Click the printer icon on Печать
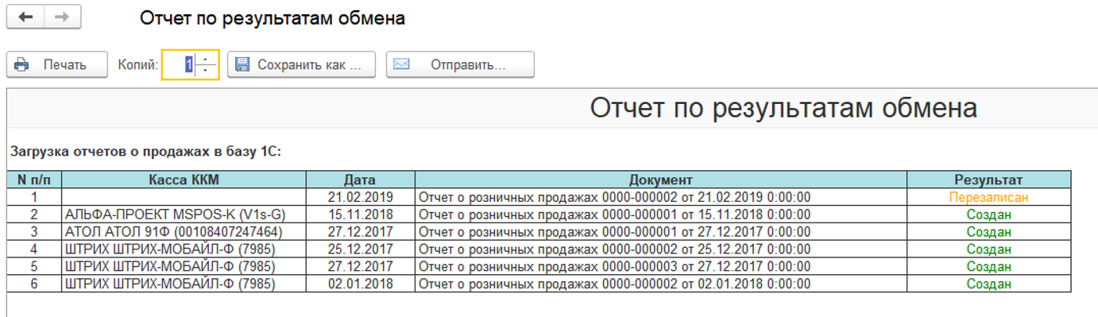The width and height of the screenshot is (1098, 317). [x=21, y=65]
